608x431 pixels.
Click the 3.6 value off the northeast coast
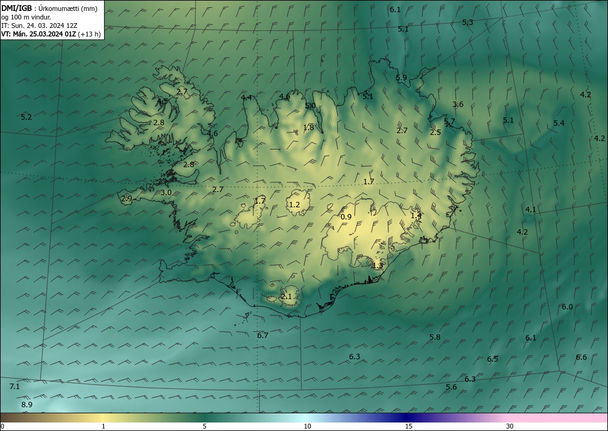point(458,105)
